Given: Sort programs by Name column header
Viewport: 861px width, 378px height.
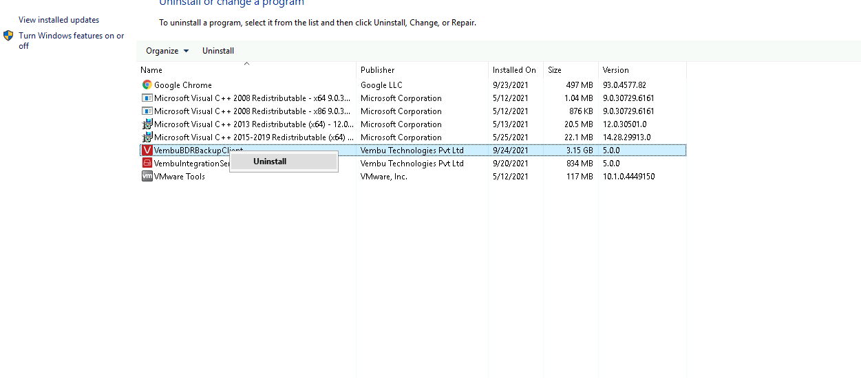Looking at the screenshot, I should click(x=151, y=70).
